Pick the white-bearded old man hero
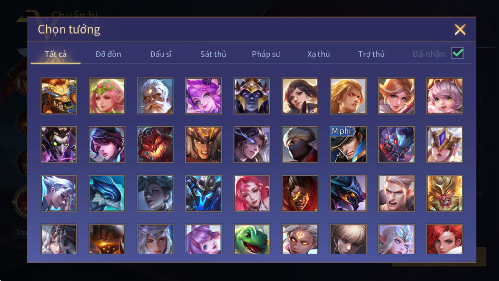This screenshot has width=499, height=281. [155, 96]
